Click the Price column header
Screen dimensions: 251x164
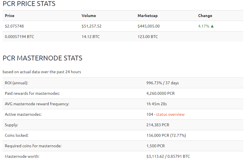[x=10, y=16]
